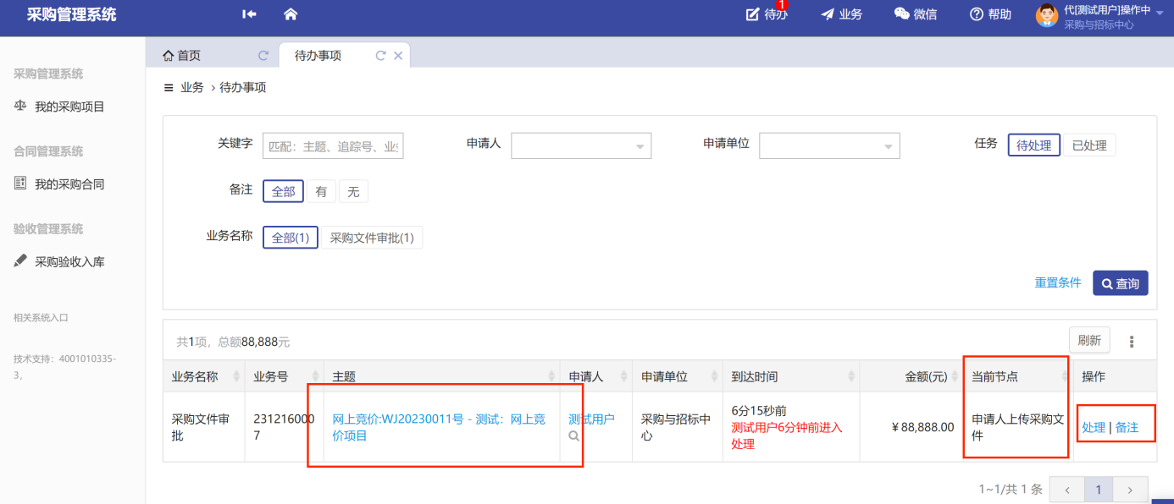Open the 申请人 dropdown
Image resolution: width=1174 pixels, height=504 pixels.
pos(581,146)
